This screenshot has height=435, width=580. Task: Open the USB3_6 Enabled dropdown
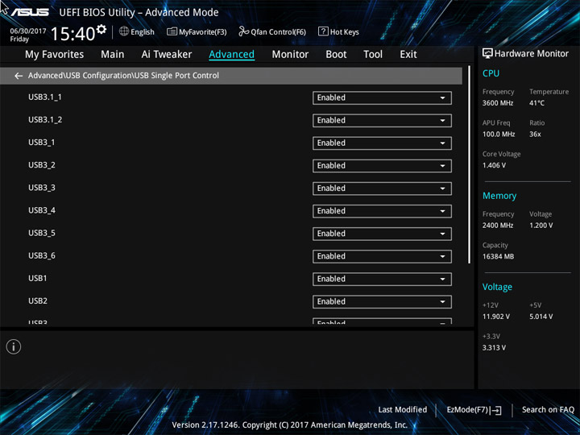pyautogui.click(x=382, y=256)
